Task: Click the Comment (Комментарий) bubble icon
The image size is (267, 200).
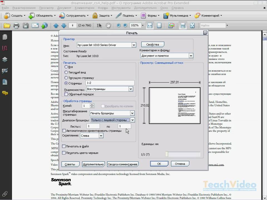Action: coord(197,16)
